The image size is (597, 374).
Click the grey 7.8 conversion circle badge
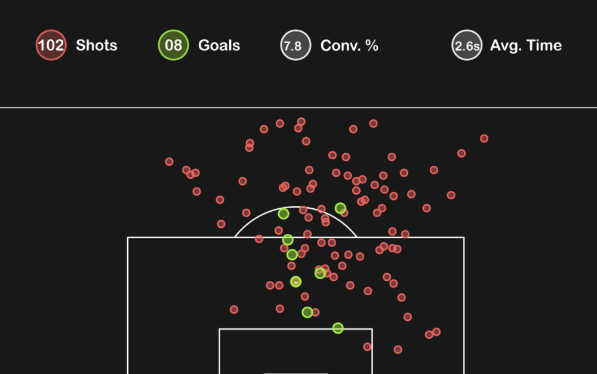coord(296,45)
